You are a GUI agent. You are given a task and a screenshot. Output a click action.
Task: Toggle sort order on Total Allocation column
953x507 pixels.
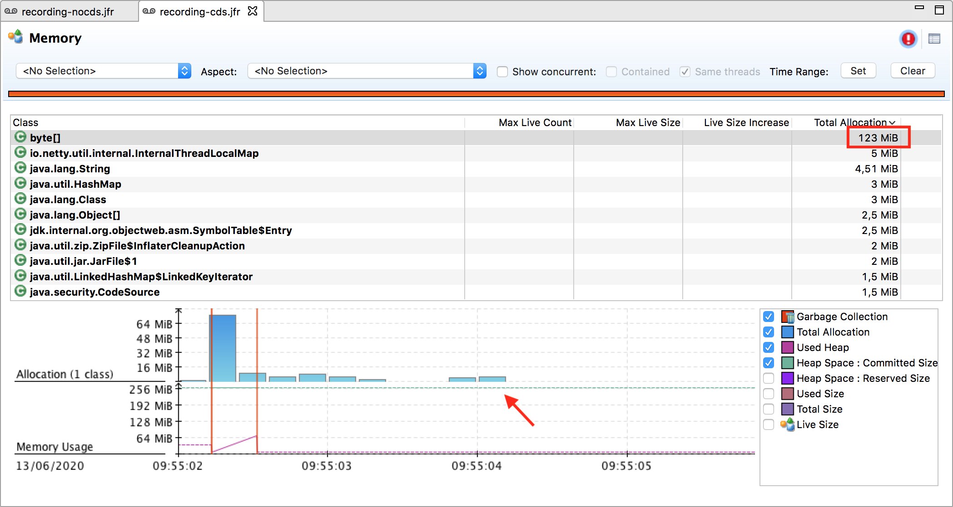[854, 122]
